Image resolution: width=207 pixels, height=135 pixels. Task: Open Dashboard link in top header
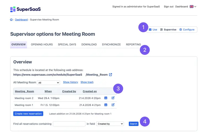[181, 7]
